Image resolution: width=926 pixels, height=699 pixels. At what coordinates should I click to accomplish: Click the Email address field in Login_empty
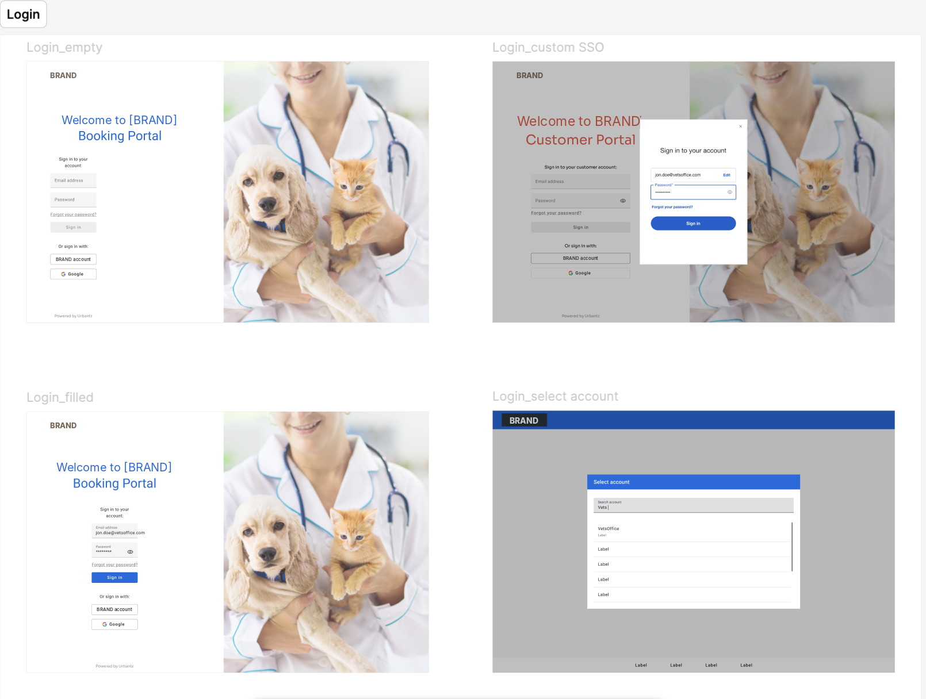coord(73,180)
